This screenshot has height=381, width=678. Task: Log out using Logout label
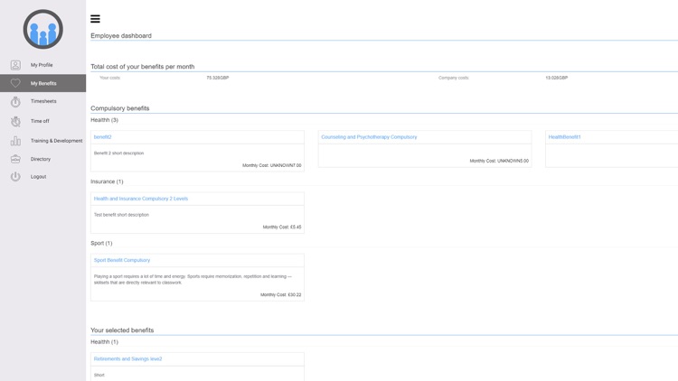pos(39,177)
